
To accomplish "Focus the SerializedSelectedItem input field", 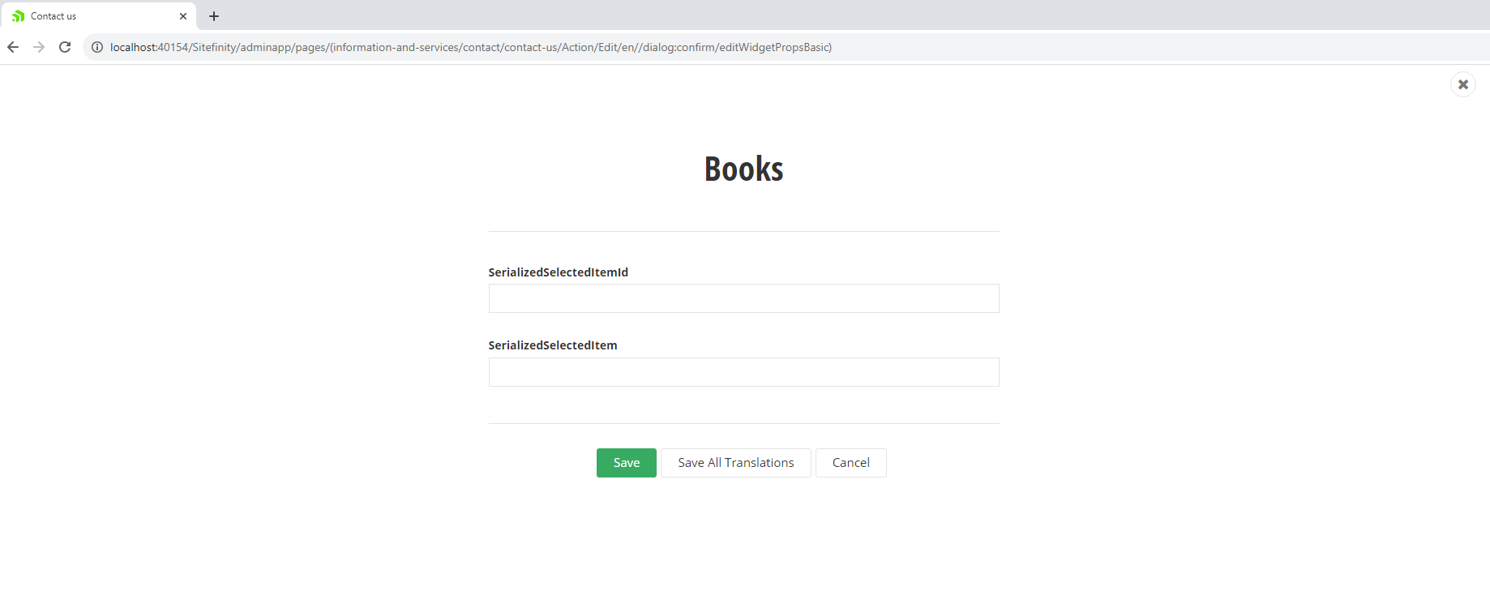I will click(743, 372).
